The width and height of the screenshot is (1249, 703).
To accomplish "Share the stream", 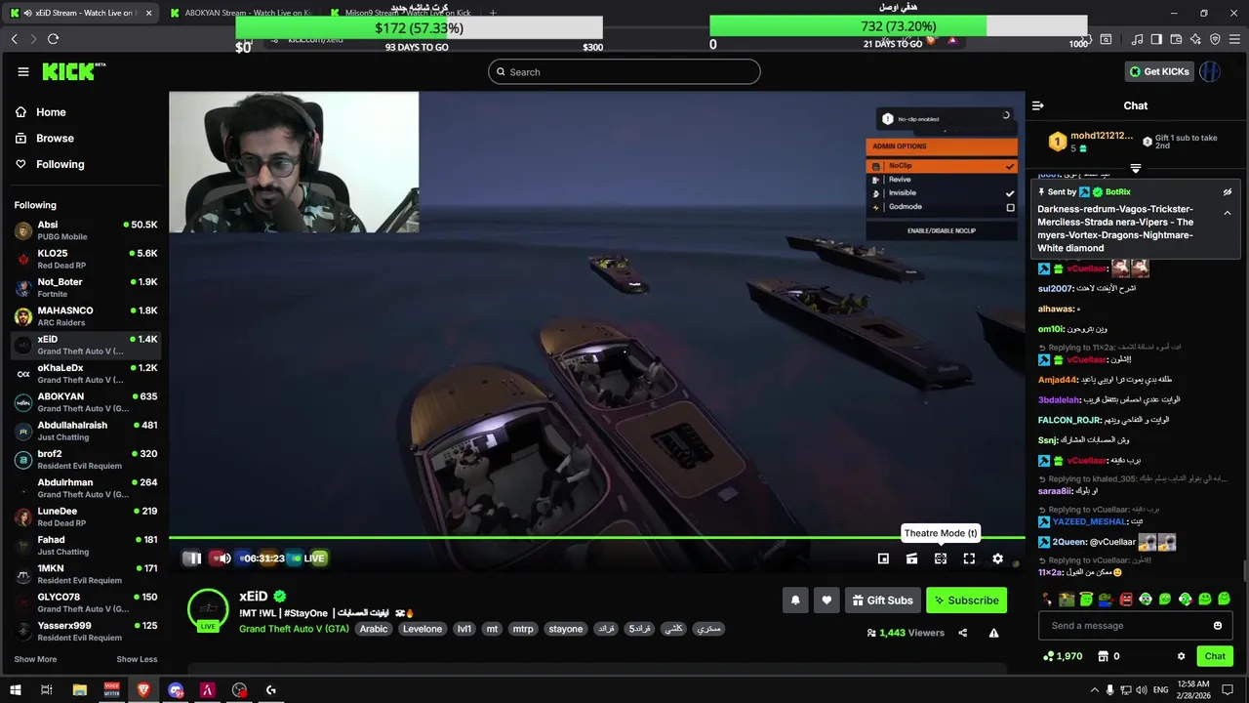I will click(963, 633).
